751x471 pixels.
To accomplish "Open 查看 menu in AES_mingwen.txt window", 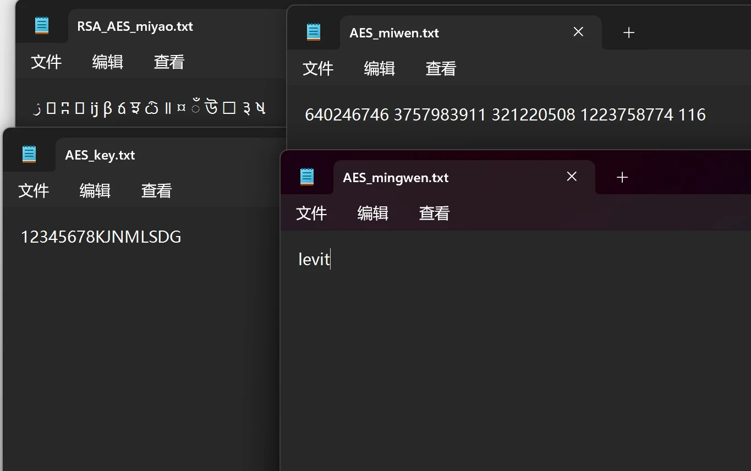I will tap(435, 213).
